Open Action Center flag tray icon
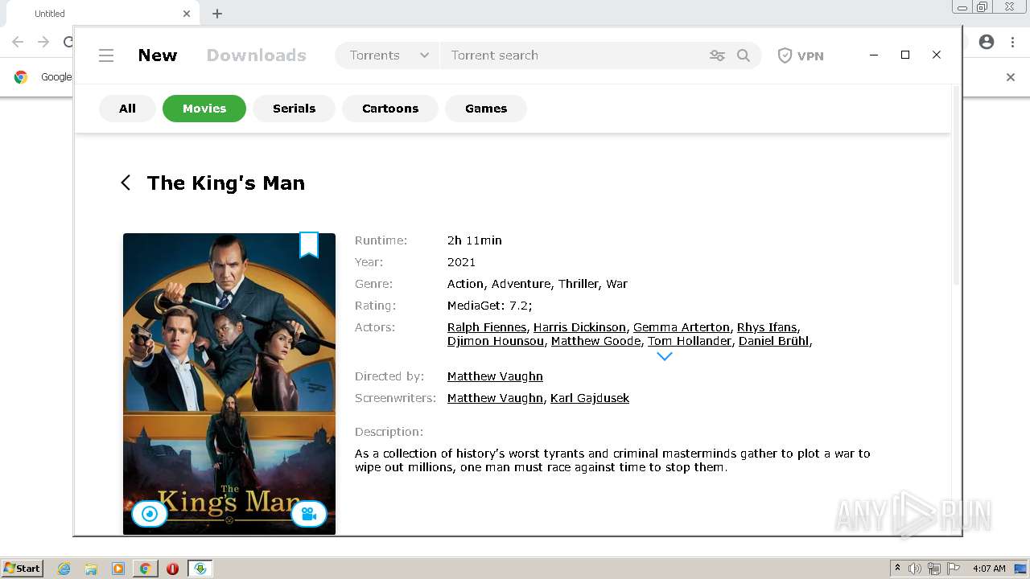This screenshot has height=579, width=1030. (954, 569)
